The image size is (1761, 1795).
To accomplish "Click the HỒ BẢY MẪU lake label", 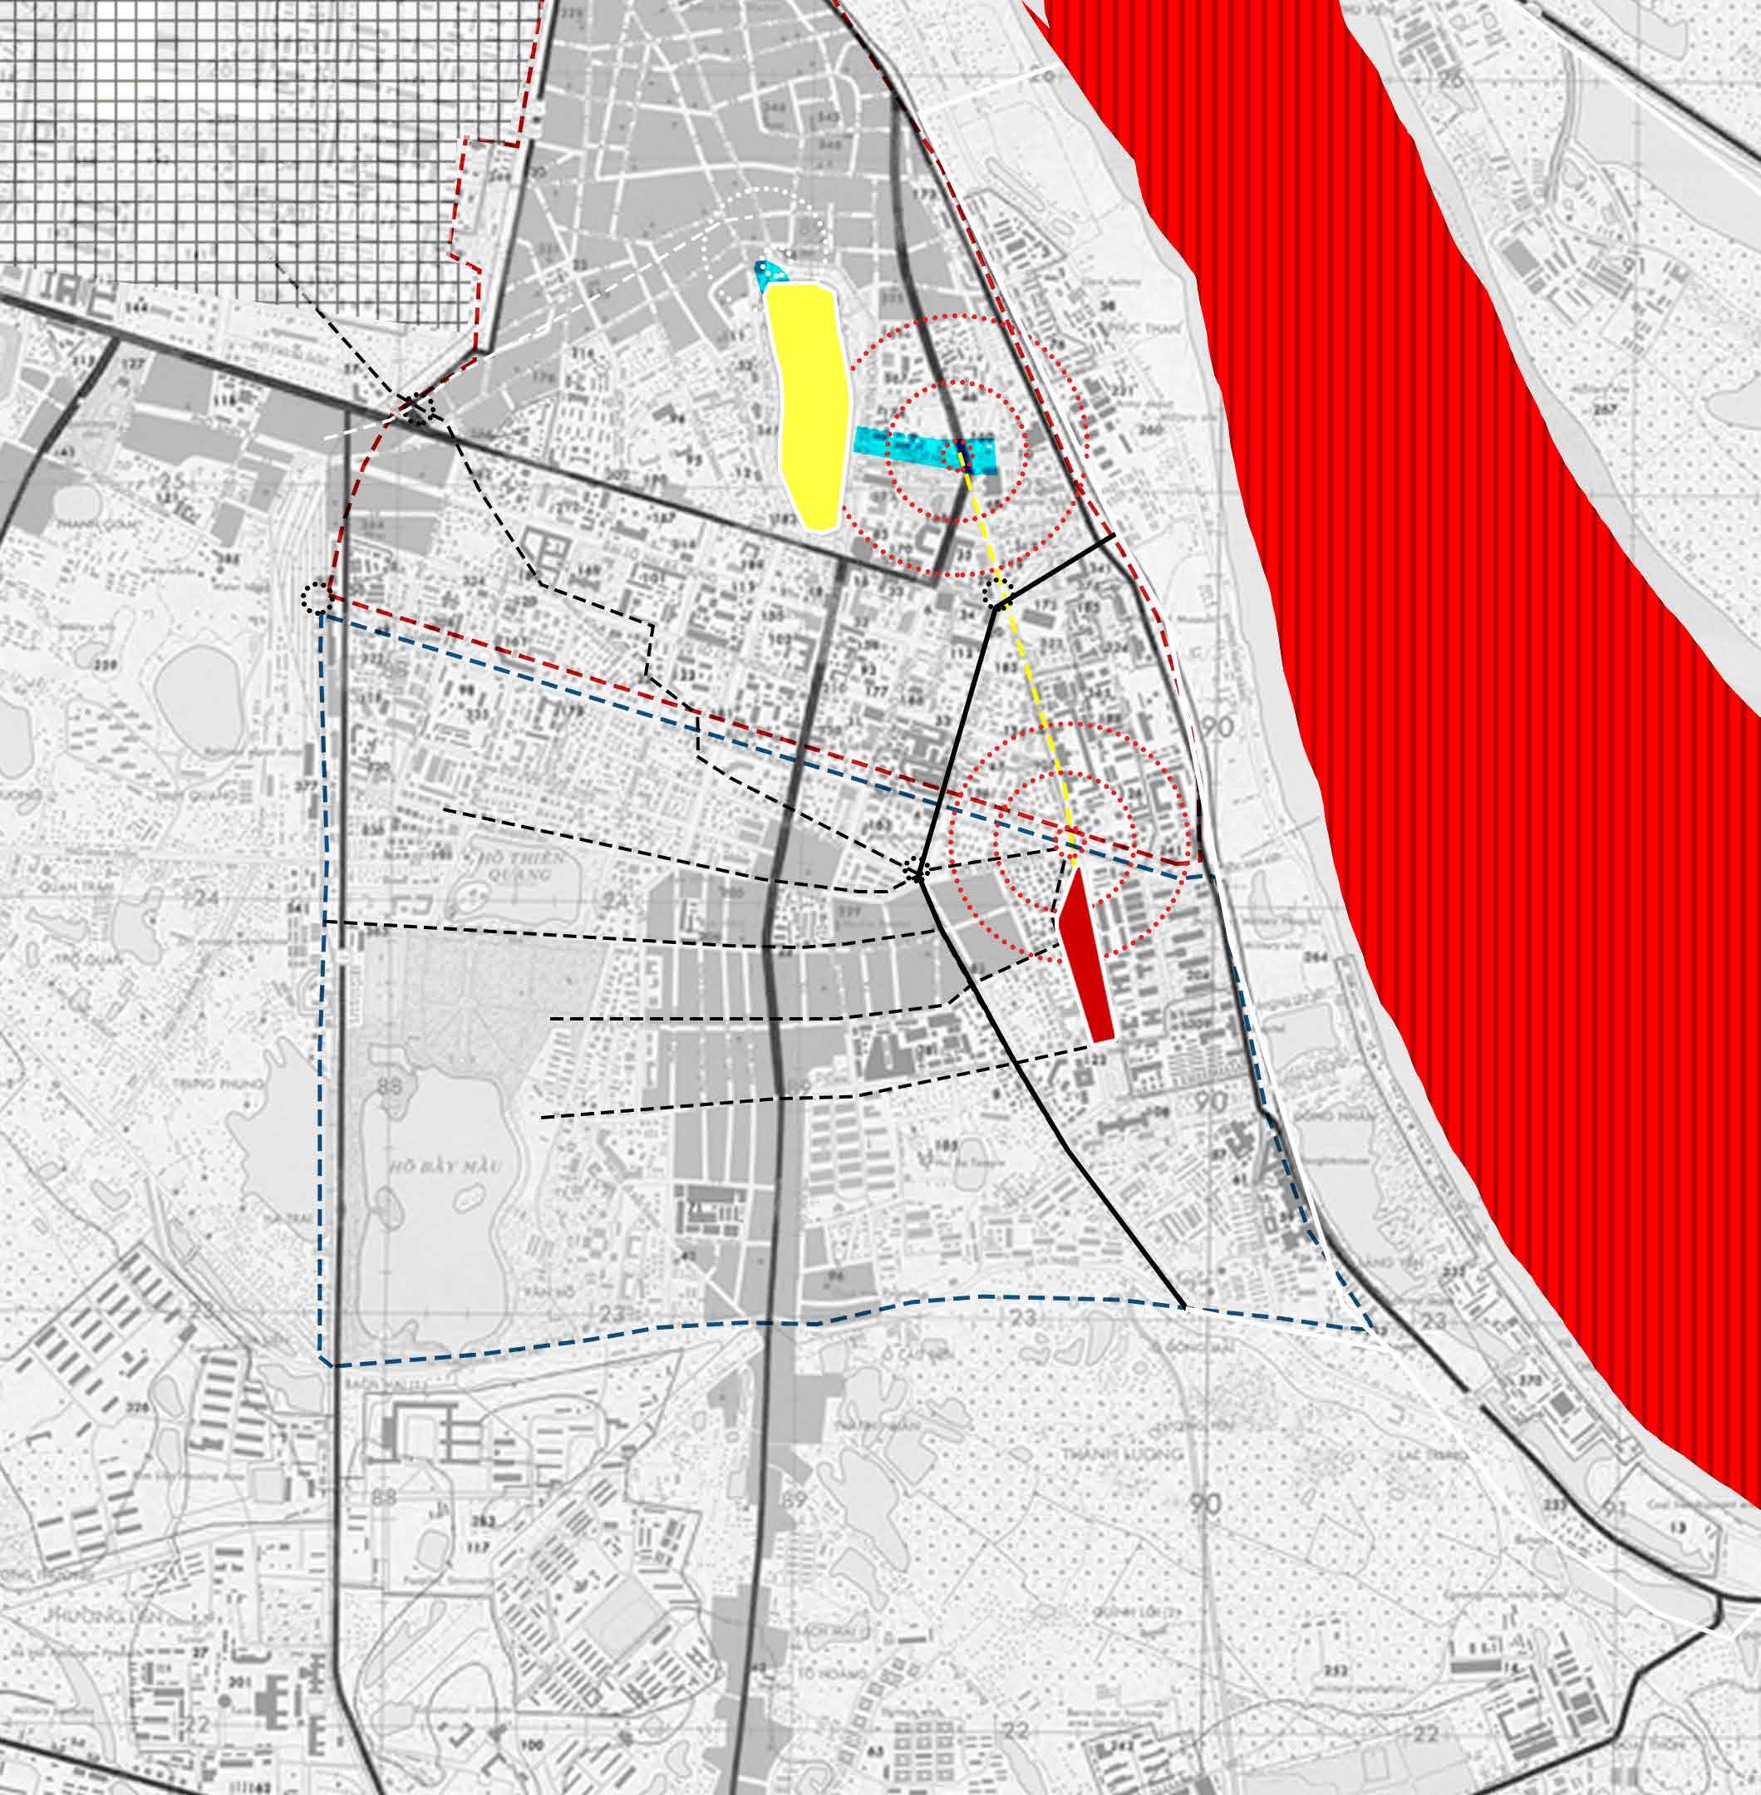I will (x=447, y=1167).
